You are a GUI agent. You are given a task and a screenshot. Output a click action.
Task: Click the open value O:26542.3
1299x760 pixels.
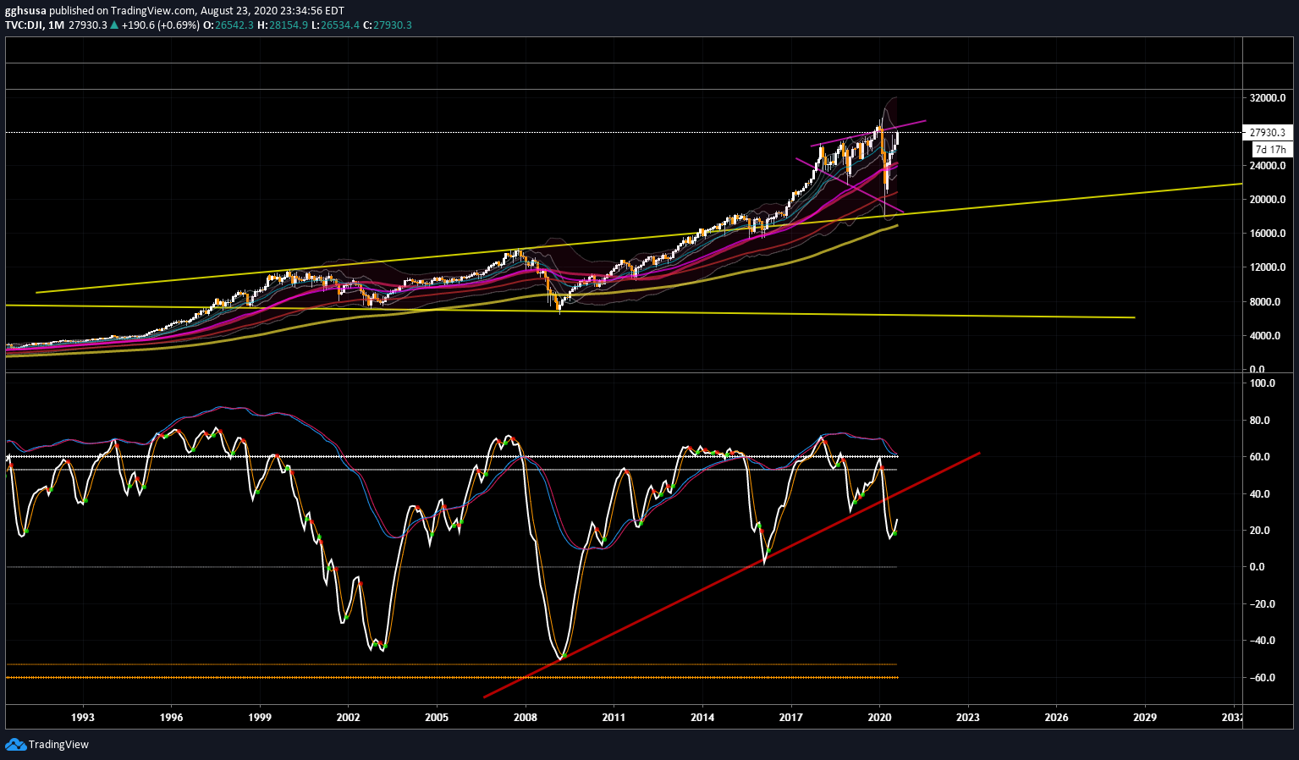[228, 25]
